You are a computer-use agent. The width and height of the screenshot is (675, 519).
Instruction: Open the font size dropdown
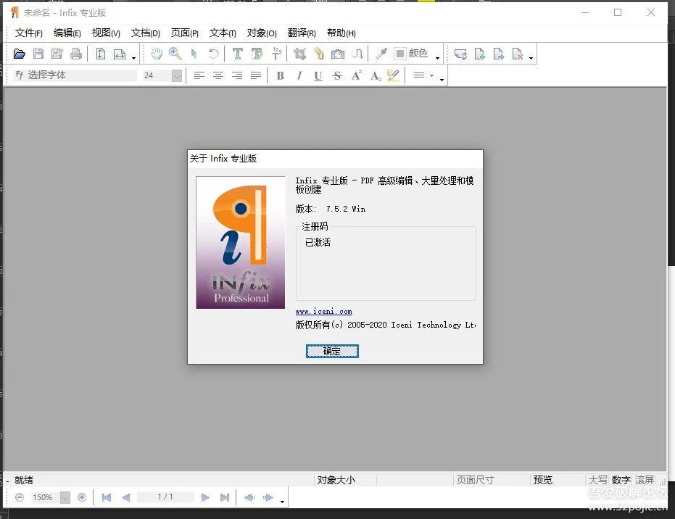[x=176, y=75]
